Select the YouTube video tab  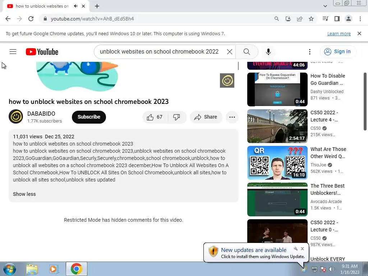42,6
